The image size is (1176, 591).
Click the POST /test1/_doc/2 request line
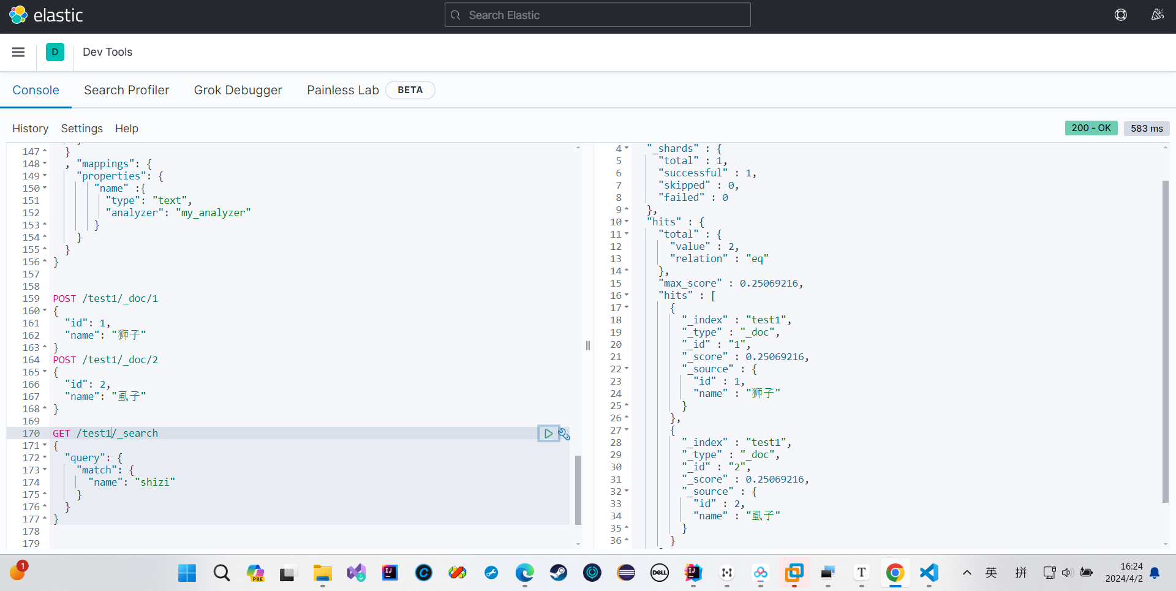105,359
